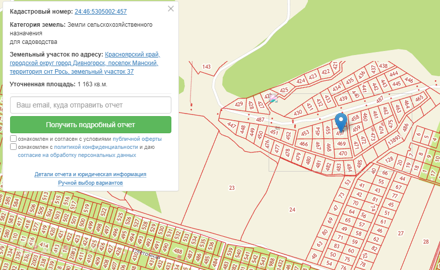Select parcel 458 on the map
The height and width of the screenshot is (270, 440).
[355, 118]
